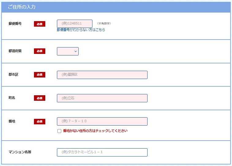The image size is (232, 166).
Task: Check the 番地がない住所 checkbox
Action: pos(59,131)
